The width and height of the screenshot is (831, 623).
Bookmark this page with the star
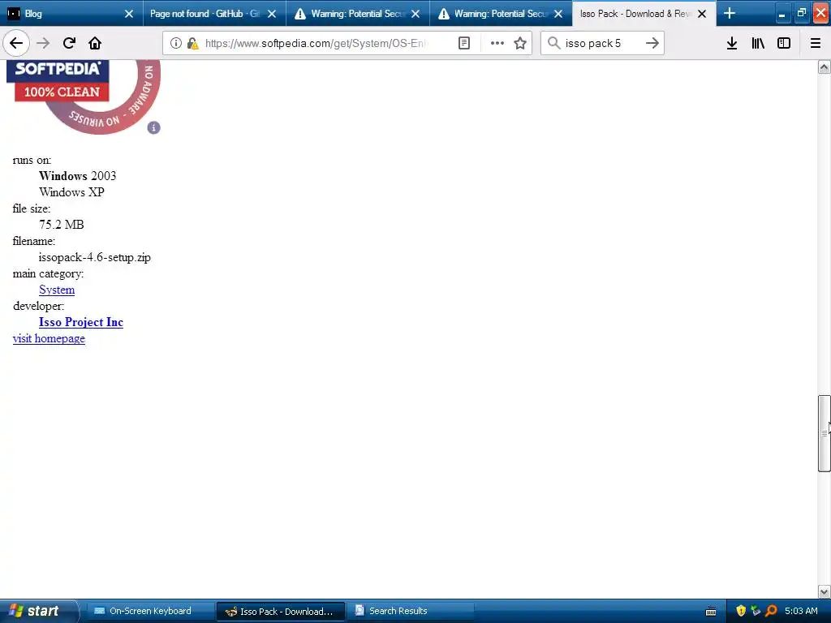click(x=520, y=43)
